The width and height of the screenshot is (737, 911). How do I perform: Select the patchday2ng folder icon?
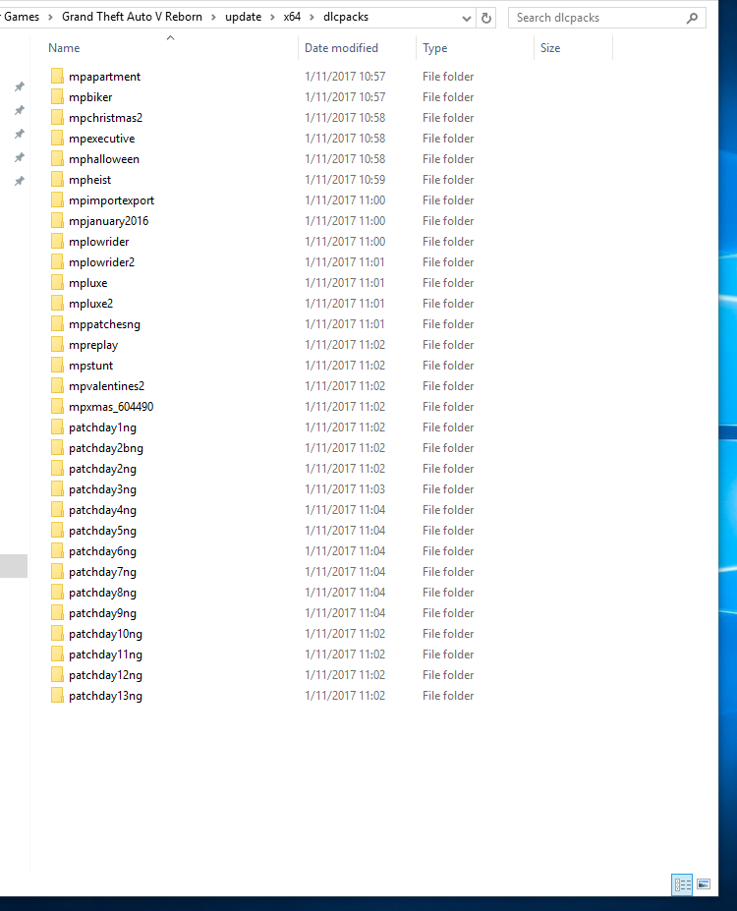tap(57, 469)
